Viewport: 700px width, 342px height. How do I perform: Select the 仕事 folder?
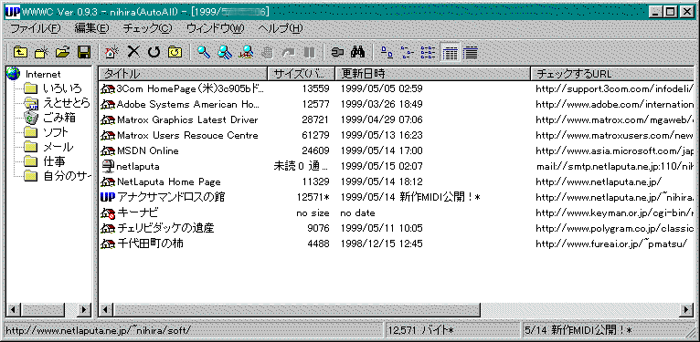point(55,161)
